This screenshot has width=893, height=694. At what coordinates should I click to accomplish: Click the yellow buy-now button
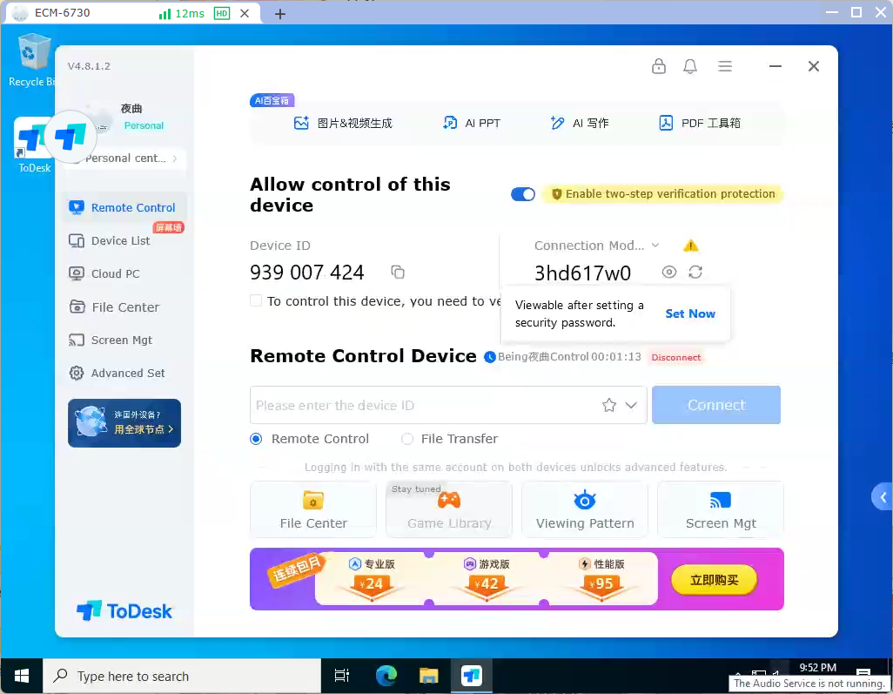click(714, 580)
